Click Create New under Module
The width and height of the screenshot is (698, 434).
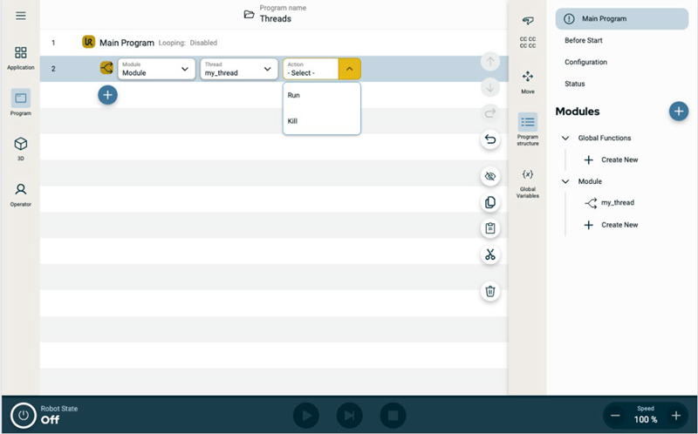tap(619, 225)
